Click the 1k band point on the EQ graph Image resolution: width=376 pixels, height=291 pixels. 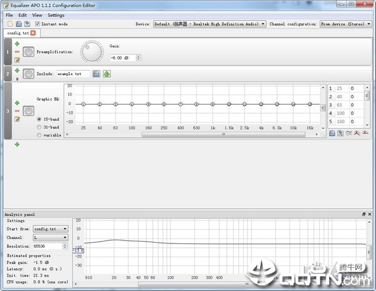pos(212,104)
